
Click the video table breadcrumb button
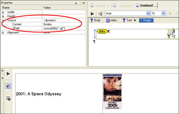click(x=111, y=20)
